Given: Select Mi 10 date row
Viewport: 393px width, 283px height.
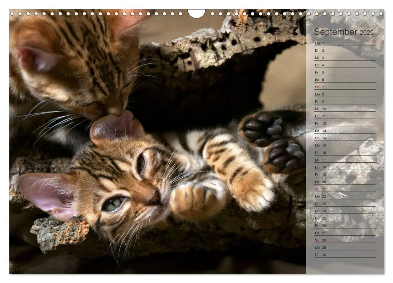Looking at the screenshot, I should pyautogui.click(x=345, y=109).
